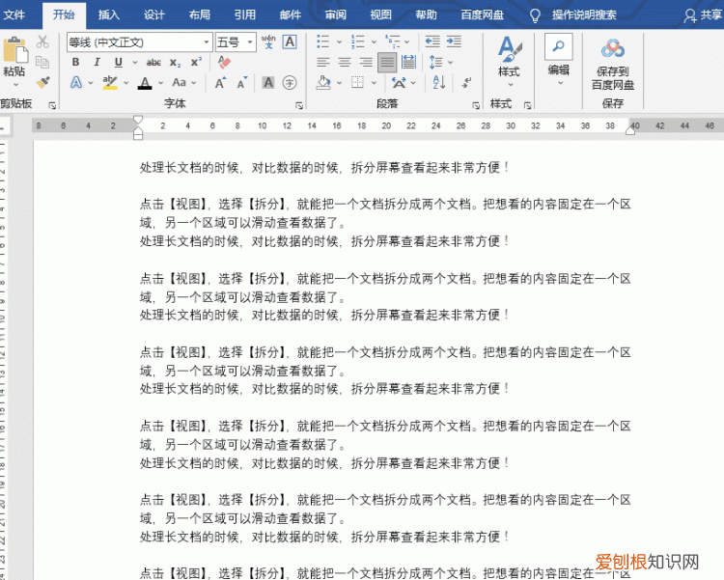Switch to the Review (审阅) tab

click(x=335, y=15)
